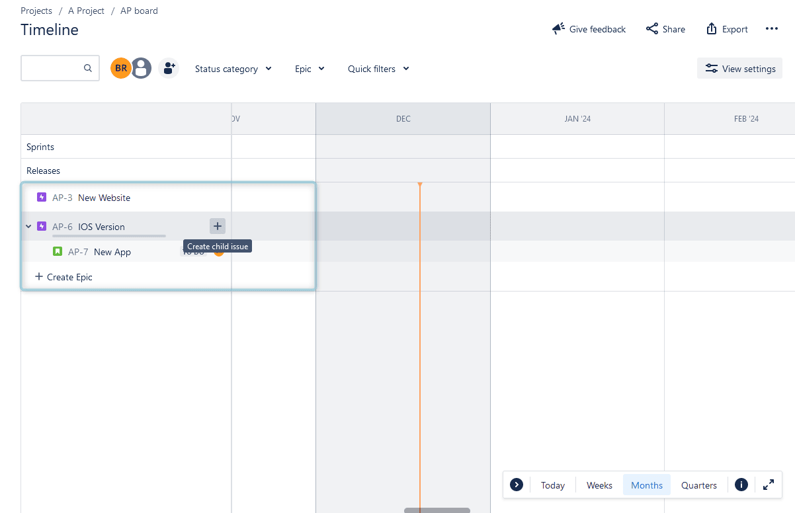Click the orange today marker on the timeline
This screenshot has width=795, height=513.
pyautogui.click(x=421, y=184)
